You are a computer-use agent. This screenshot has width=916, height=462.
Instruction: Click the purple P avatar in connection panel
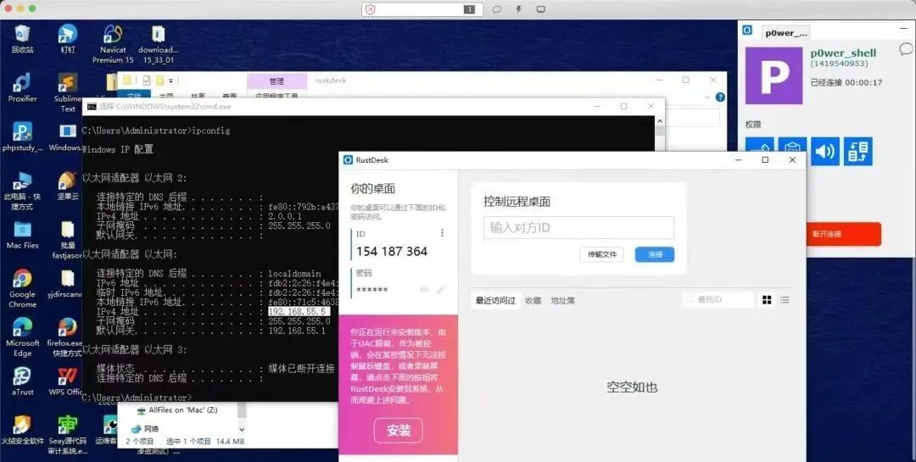click(774, 76)
